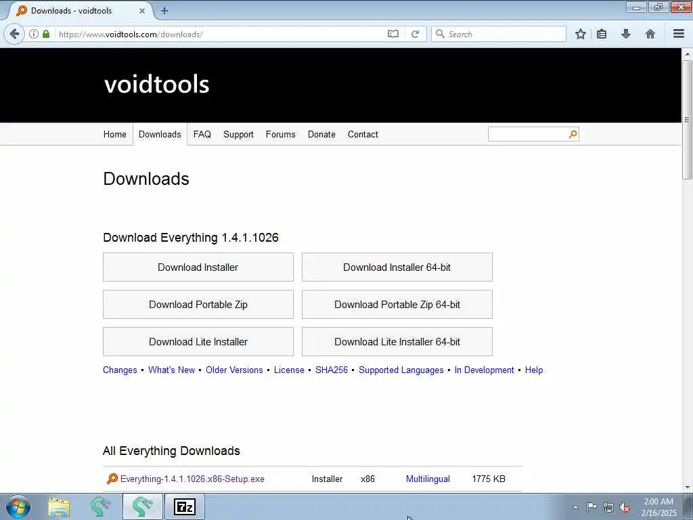693x520 pixels.
Task: Toggle reader view icon in address bar
Action: point(393,34)
